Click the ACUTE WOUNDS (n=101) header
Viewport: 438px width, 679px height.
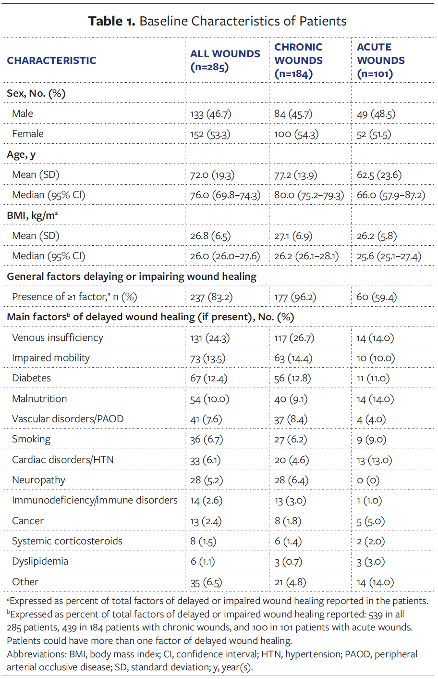pos(380,60)
